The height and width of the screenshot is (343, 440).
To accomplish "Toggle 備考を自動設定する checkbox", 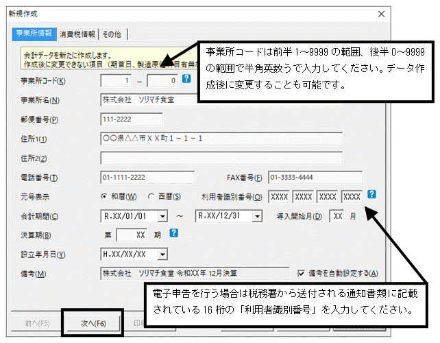I will tap(301, 273).
